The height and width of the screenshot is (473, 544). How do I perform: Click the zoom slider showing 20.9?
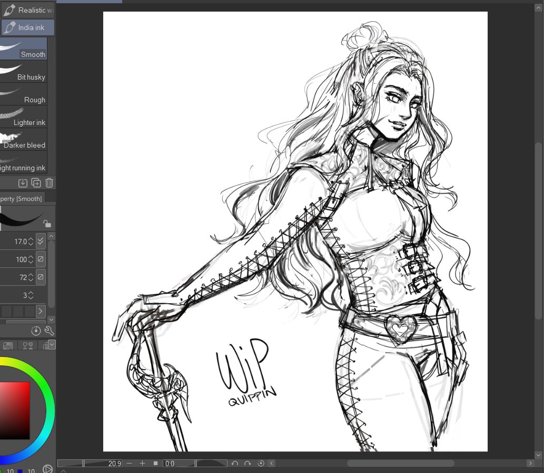tap(90, 464)
